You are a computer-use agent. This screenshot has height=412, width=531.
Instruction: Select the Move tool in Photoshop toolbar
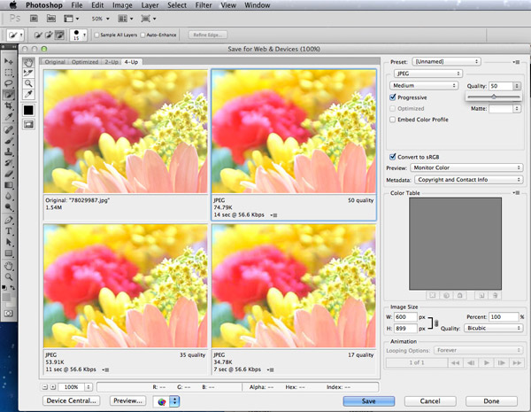(x=9, y=61)
